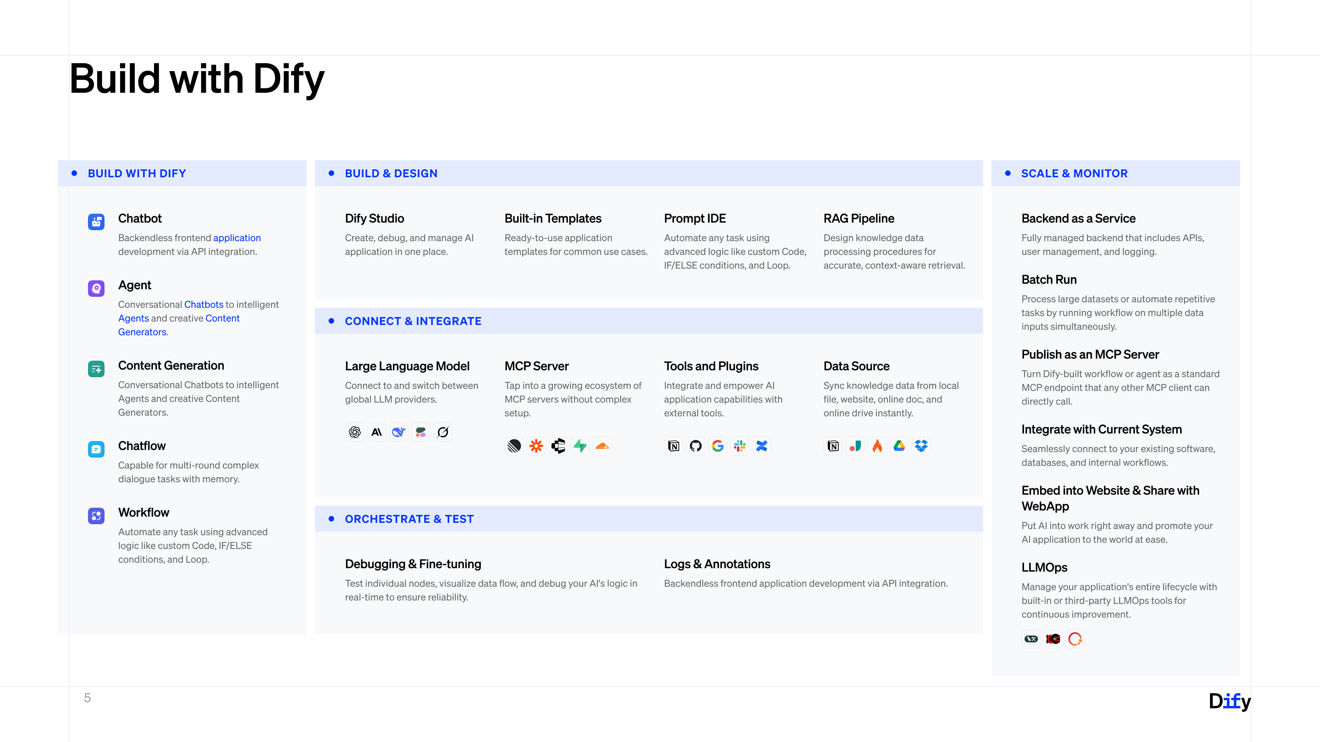Viewport: 1320px width, 742px height.
Task: Click the Supabase green bolt icon
Action: (x=580, y=446)
